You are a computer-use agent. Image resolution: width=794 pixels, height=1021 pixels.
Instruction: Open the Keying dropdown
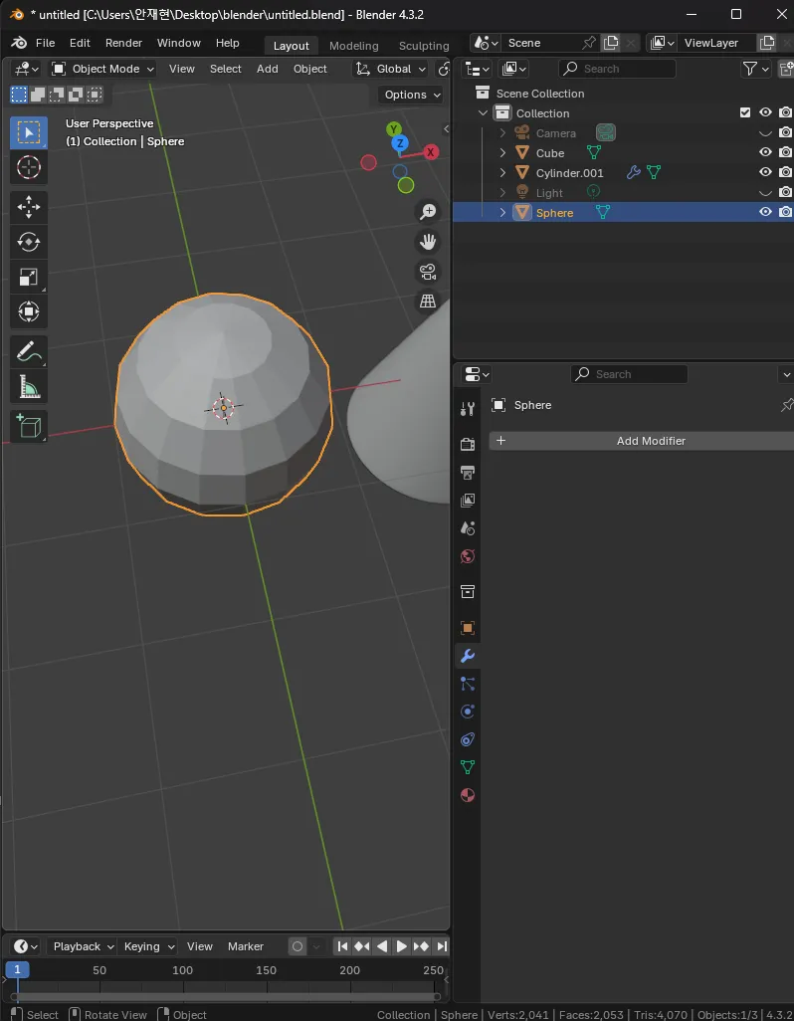point(149,946)
